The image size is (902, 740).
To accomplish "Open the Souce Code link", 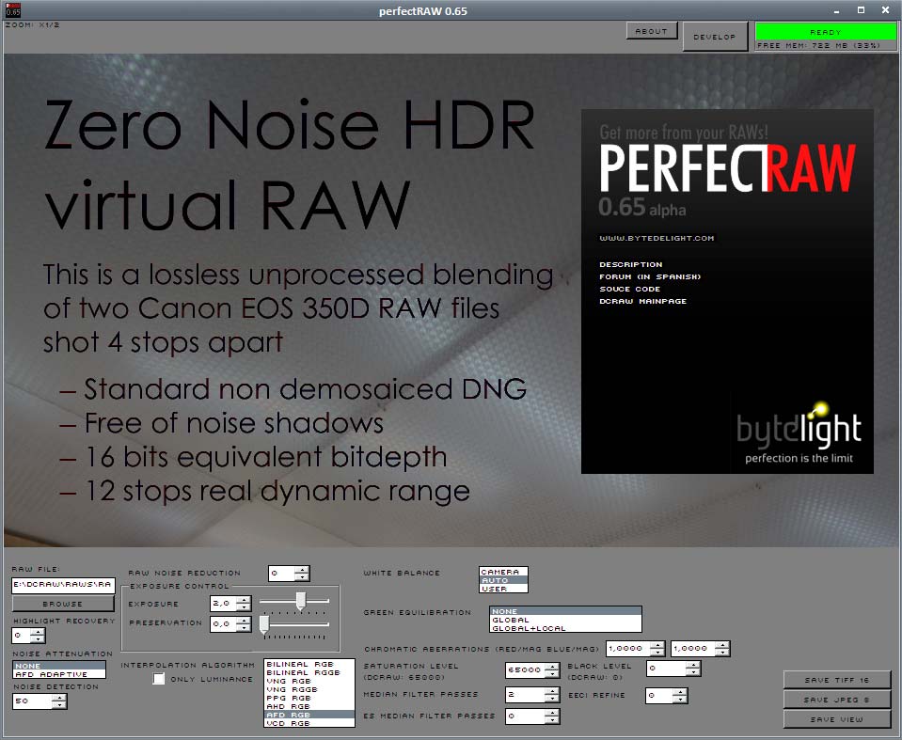I will click(630, 290).
